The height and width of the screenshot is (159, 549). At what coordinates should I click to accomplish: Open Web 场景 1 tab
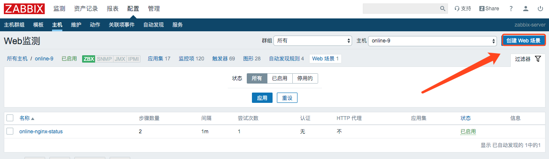point(325,59)
